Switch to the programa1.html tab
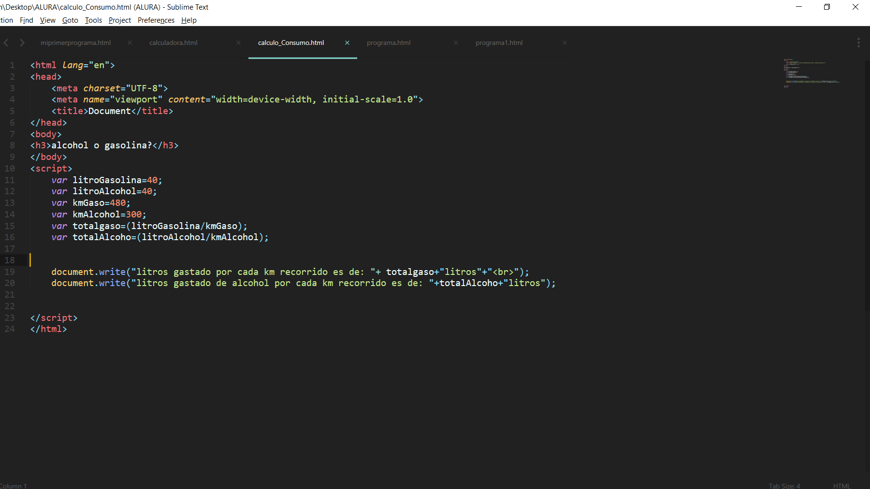This screenshot has width=870, height=489. [x=499, y=43]
